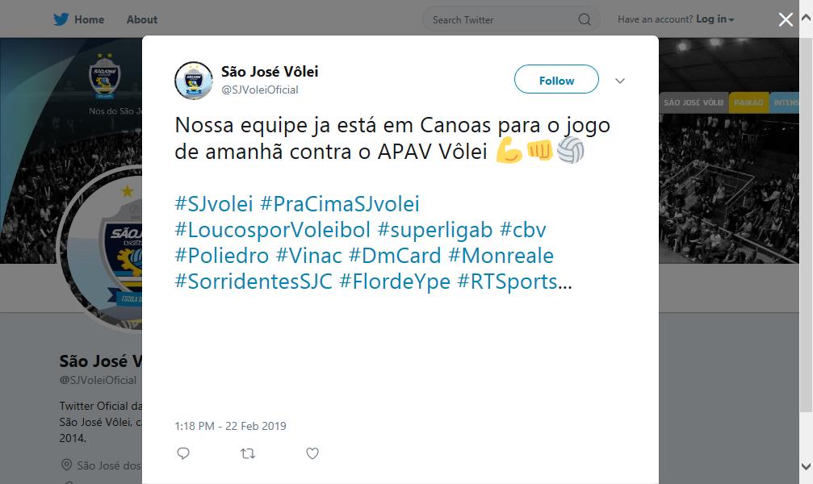Open the #PraCimaSJvolei hashtag link
The width and height of the screenshot is (813, 484).
pyautogui.click(x=340, y=203)
